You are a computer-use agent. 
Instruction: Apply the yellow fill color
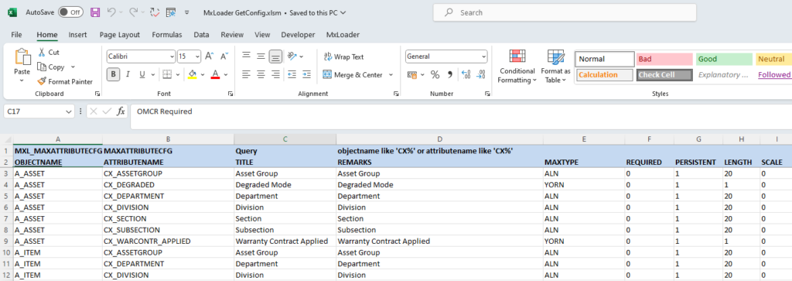192,75
